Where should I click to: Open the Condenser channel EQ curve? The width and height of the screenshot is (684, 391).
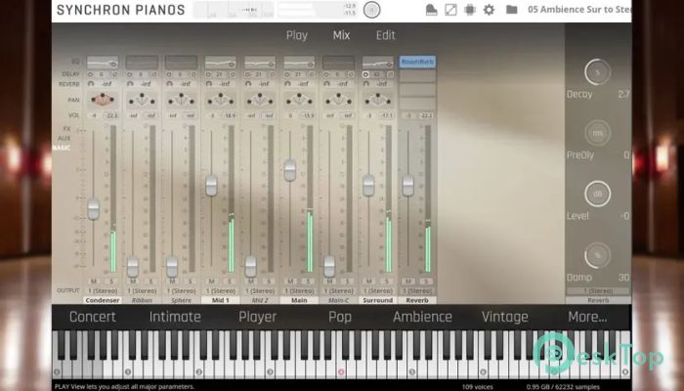[102, 62]
